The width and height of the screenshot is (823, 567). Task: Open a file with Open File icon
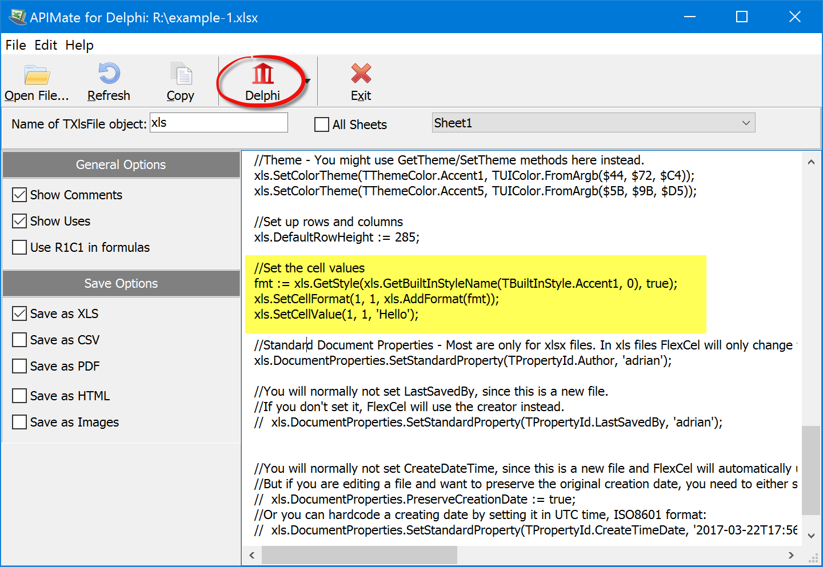click(37, 75)
